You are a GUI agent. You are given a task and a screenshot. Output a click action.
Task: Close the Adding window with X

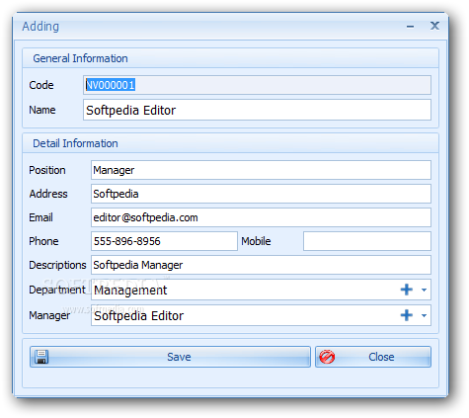434,26
